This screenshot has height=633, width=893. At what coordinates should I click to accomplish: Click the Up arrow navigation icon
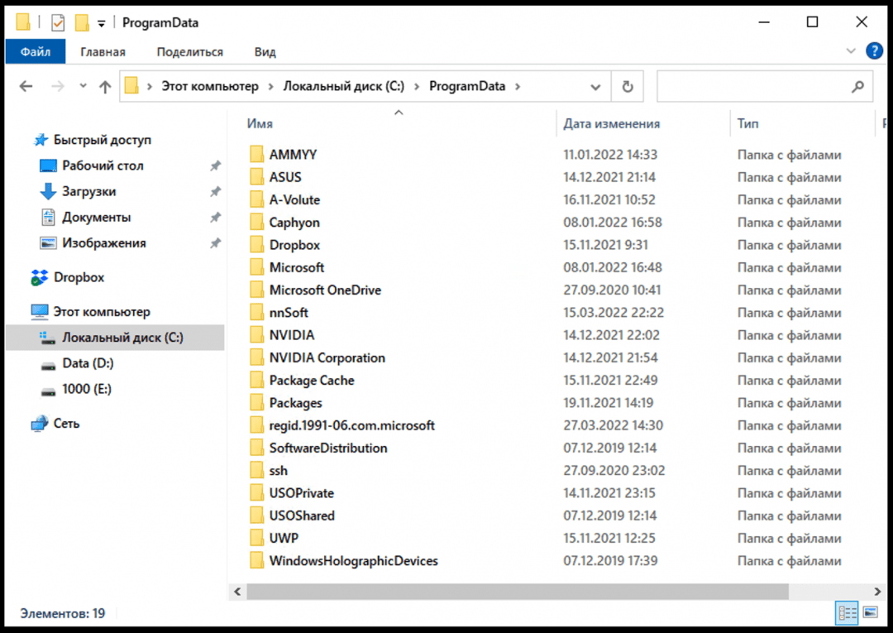(x=105, y=87)
